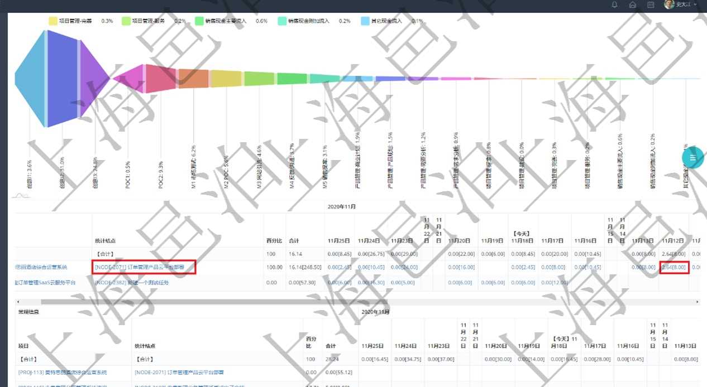The height and width of the screenshot is (387, 707).
Task: Click the home icon in top bar
Action: (633, 5)
